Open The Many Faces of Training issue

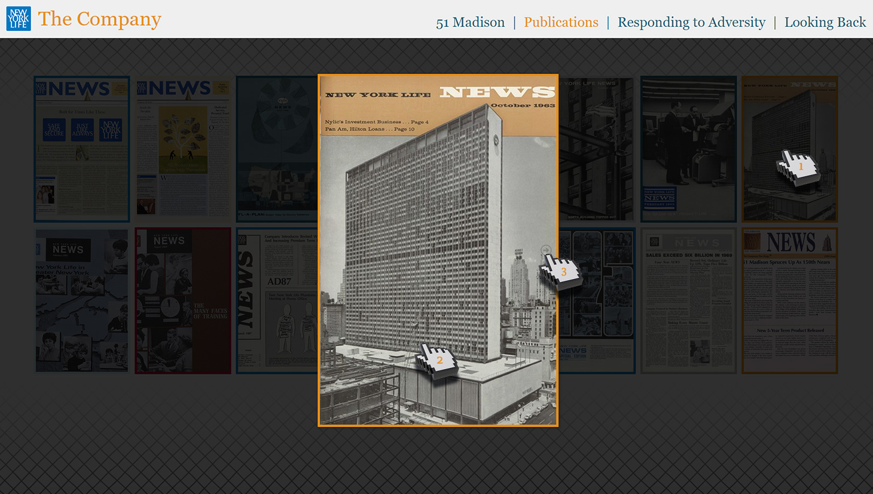tap(183, 300)
